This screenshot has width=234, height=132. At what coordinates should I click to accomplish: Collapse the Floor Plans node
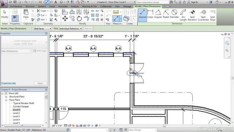(x=6, y=100)
